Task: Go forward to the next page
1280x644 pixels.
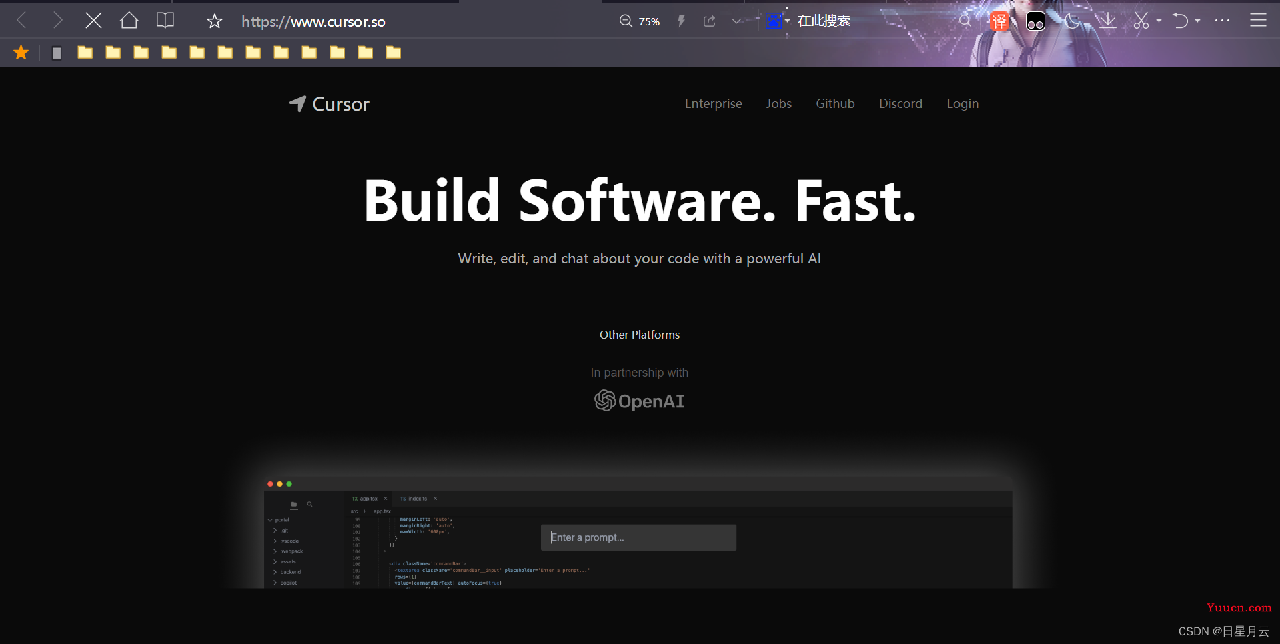Action: point(57,21)
